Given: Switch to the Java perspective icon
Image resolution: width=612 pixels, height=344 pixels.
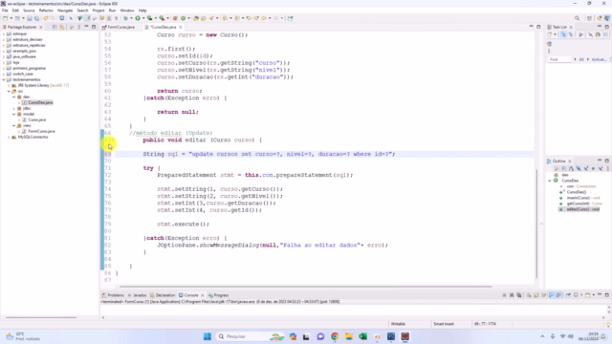Looking at the screenshot, I should [x=607, y=18].
